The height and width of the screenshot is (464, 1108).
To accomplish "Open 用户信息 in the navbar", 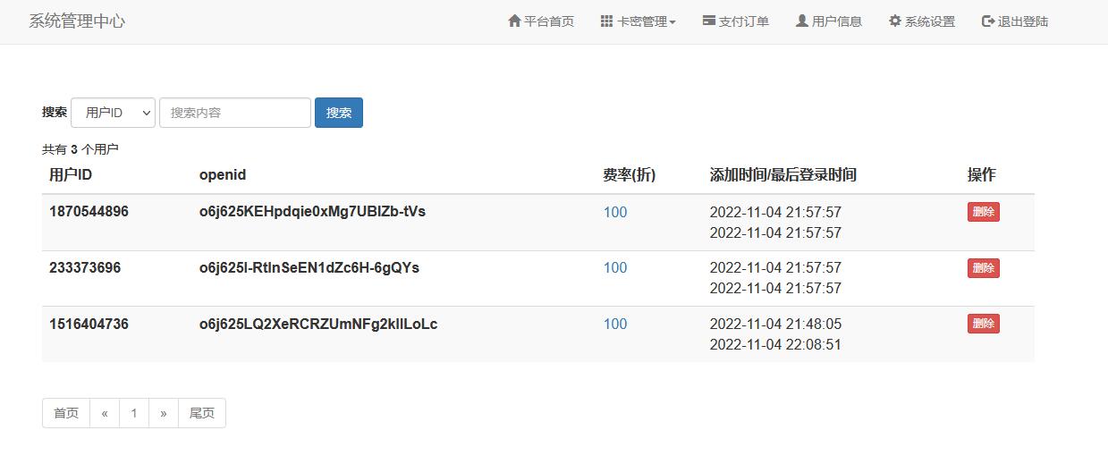I will coord(829,21).
